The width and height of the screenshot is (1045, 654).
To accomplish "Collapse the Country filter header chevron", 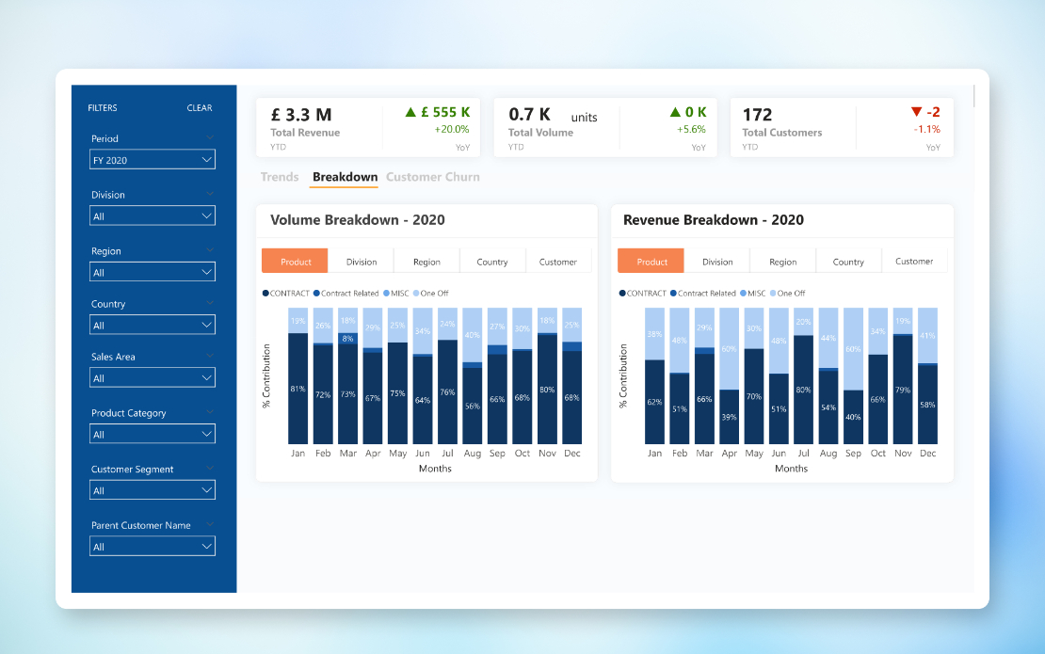I will point(210,302).
